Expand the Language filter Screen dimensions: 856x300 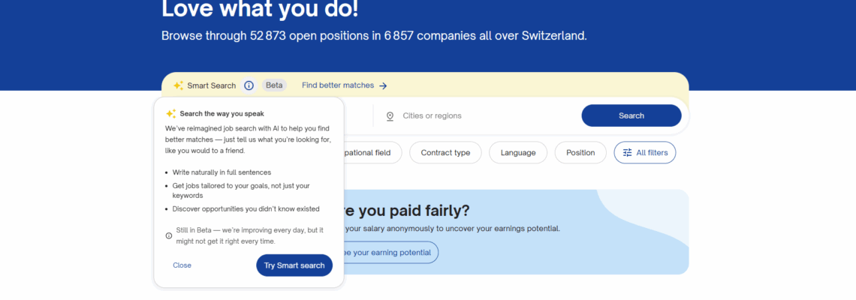(518, 153)
